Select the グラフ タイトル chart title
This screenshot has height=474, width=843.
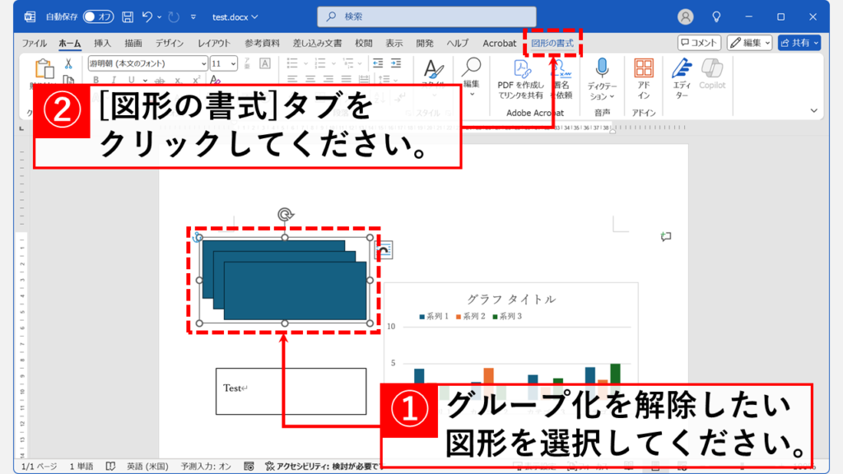(511, 300)
